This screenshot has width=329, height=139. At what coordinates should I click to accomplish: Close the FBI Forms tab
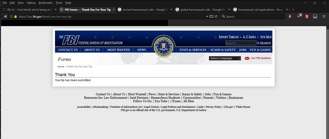click(x=114, y=10)
